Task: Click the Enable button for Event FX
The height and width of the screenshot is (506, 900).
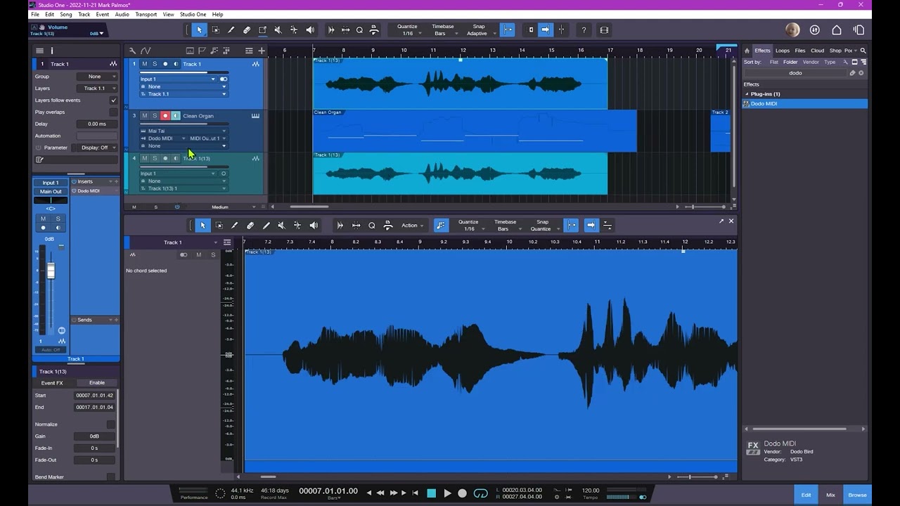Action: (x=97, y=383)
